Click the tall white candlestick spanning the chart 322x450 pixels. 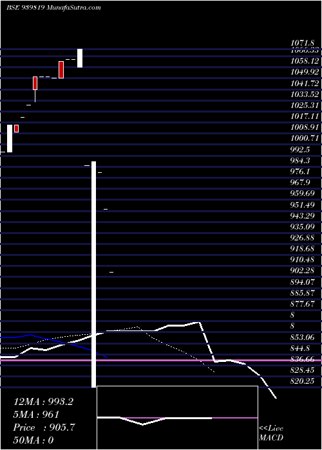coord(94,274)
